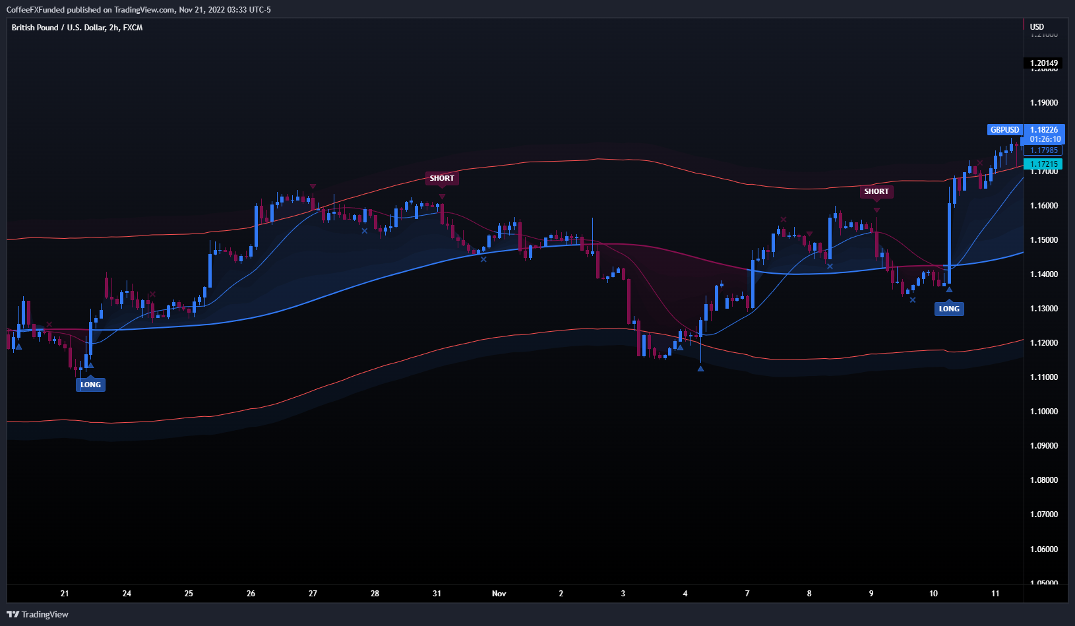Click the 1.19000 price axis label

tap(1044, 103)
